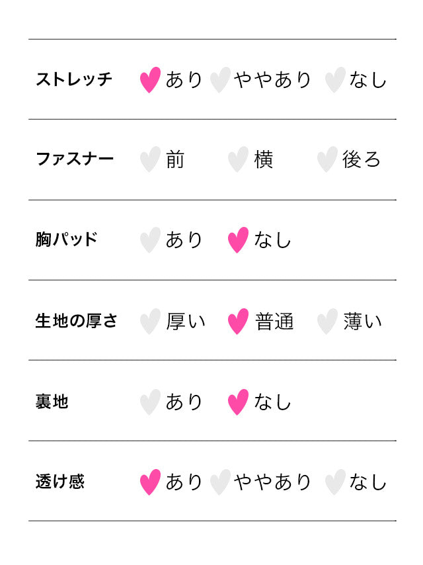423x565 pixels.
Task: Toggle the pink heart for 普通 thickness
Action: [238, 322]
